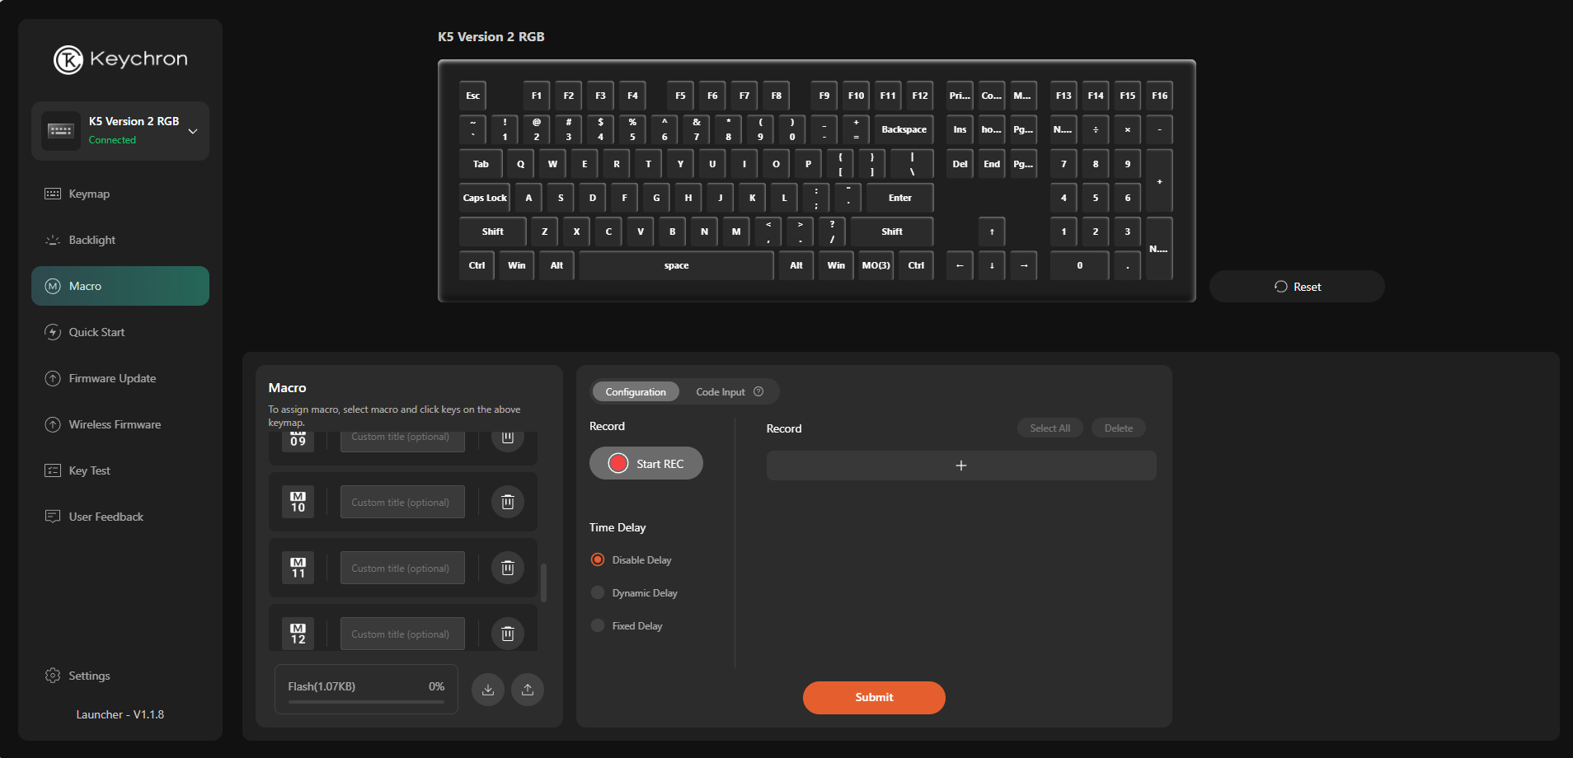Open the Backlight section in the sidebar
The height and width of the screenshot is (758, 1573).
click(92, 240)
